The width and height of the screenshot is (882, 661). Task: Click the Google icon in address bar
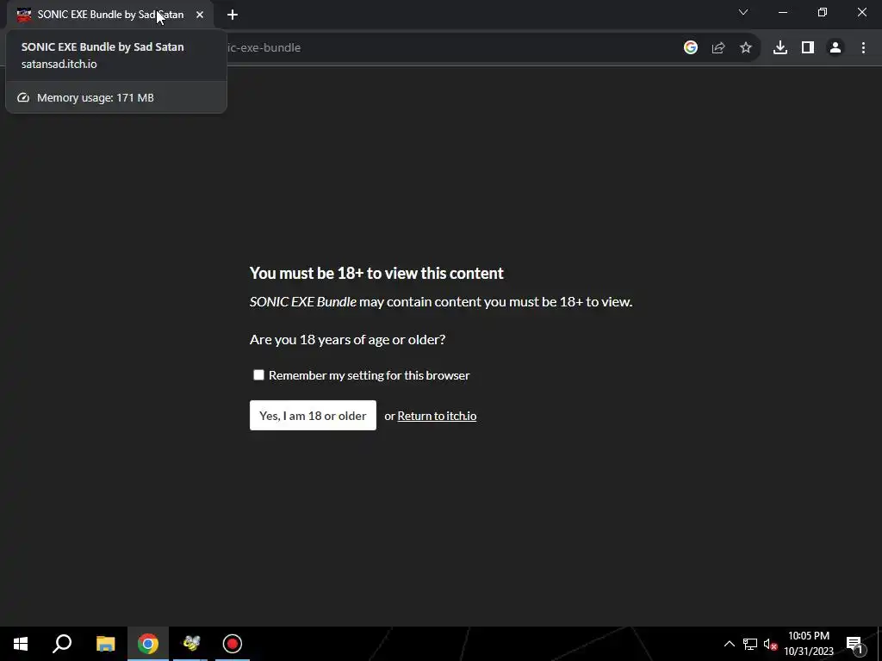pos(691,48)
